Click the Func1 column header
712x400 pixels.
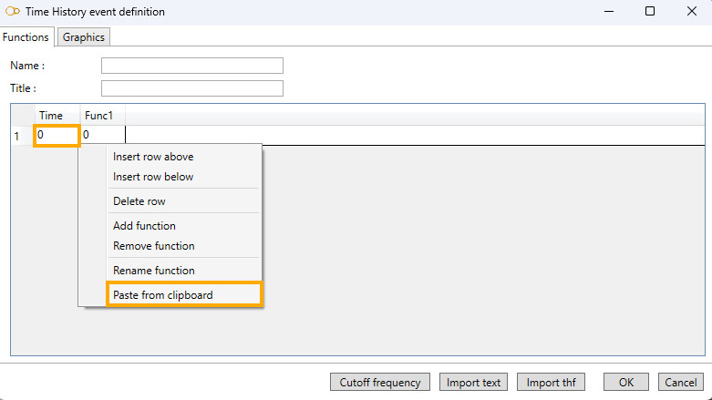click(100, 116)
